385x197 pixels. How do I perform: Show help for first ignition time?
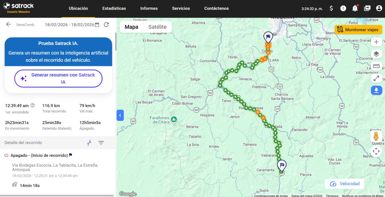click(33, 106)
